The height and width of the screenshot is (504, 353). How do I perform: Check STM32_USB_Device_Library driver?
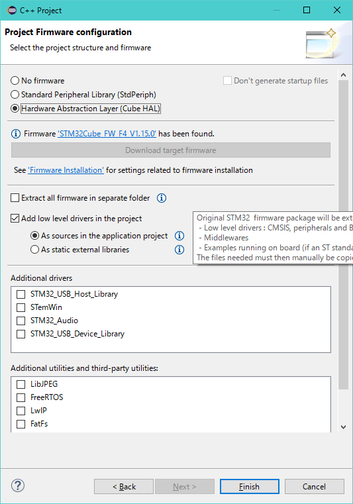(21, 334)
